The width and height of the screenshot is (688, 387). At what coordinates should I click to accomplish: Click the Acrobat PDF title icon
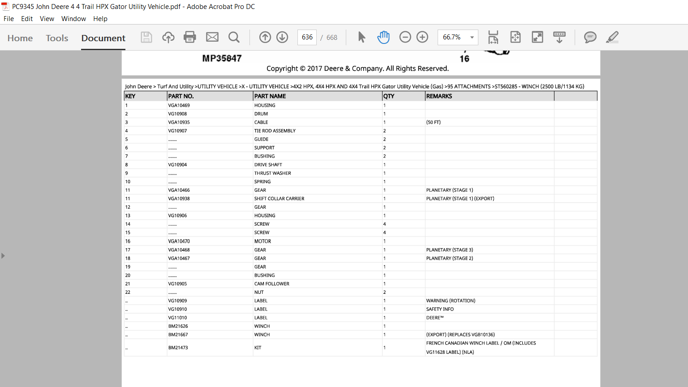5,6
